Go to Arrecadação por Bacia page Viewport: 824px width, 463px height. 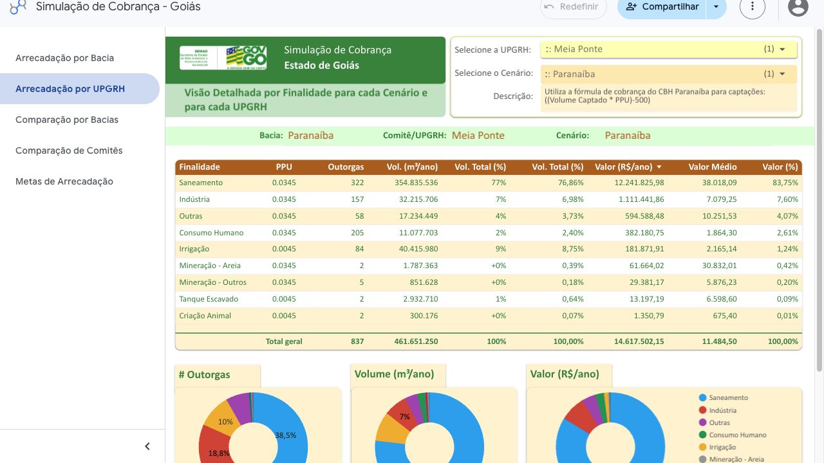[64, 58]
